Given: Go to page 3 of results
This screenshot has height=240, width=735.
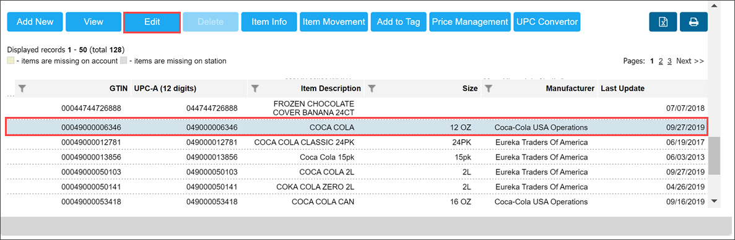Looking at the screenshot, I should 670,61.
